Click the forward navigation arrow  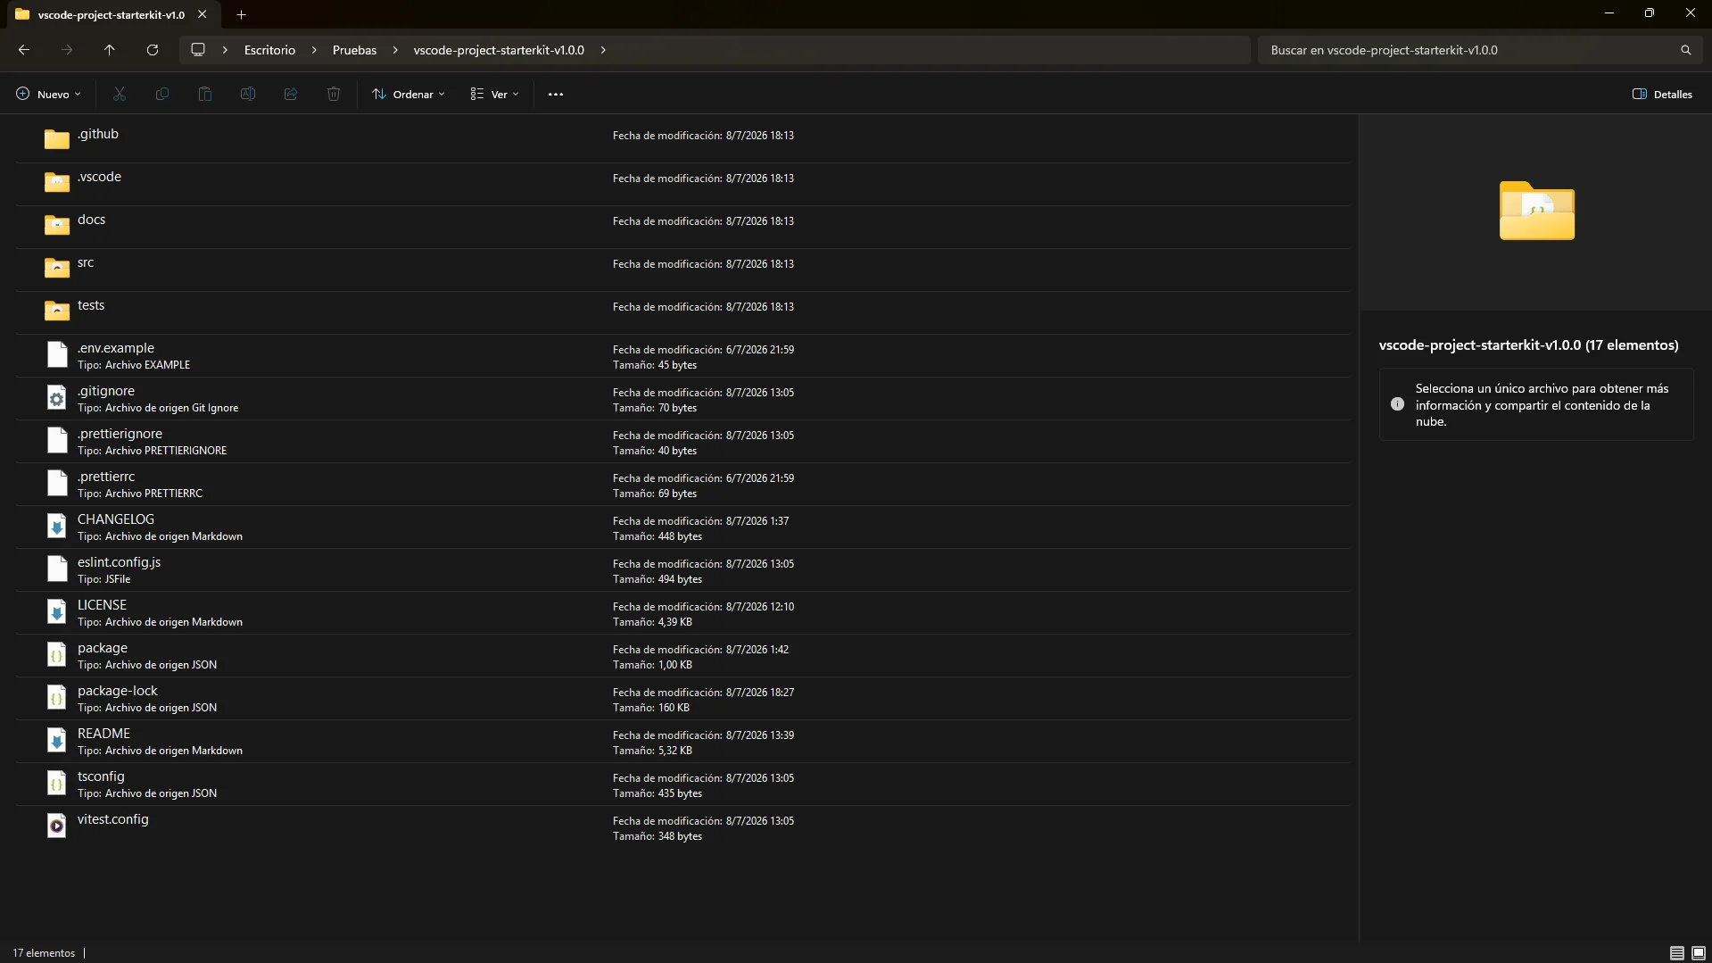pyautogui.click(x=67, y=50)
